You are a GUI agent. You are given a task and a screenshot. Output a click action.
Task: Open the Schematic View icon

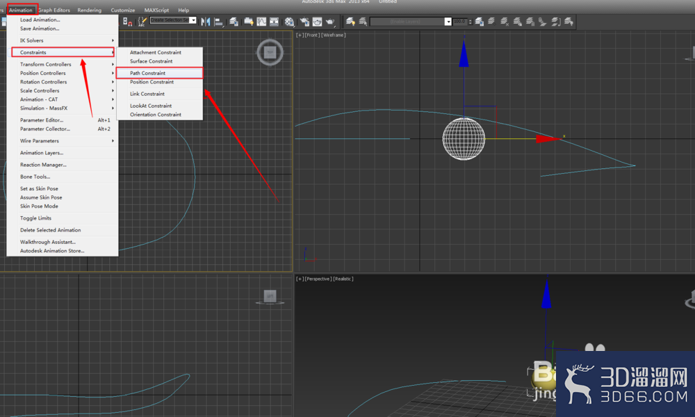click(x=274, y=22)
